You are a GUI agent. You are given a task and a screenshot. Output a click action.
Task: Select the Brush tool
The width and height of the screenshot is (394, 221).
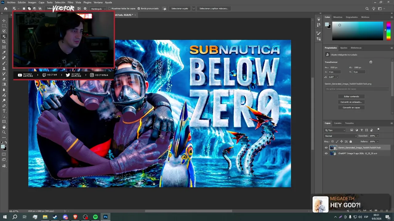4,63
